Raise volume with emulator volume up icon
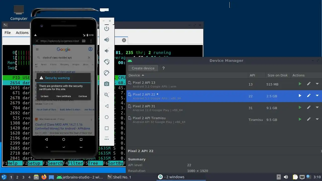This screenshot has width=322, height=181. point(107,39)
